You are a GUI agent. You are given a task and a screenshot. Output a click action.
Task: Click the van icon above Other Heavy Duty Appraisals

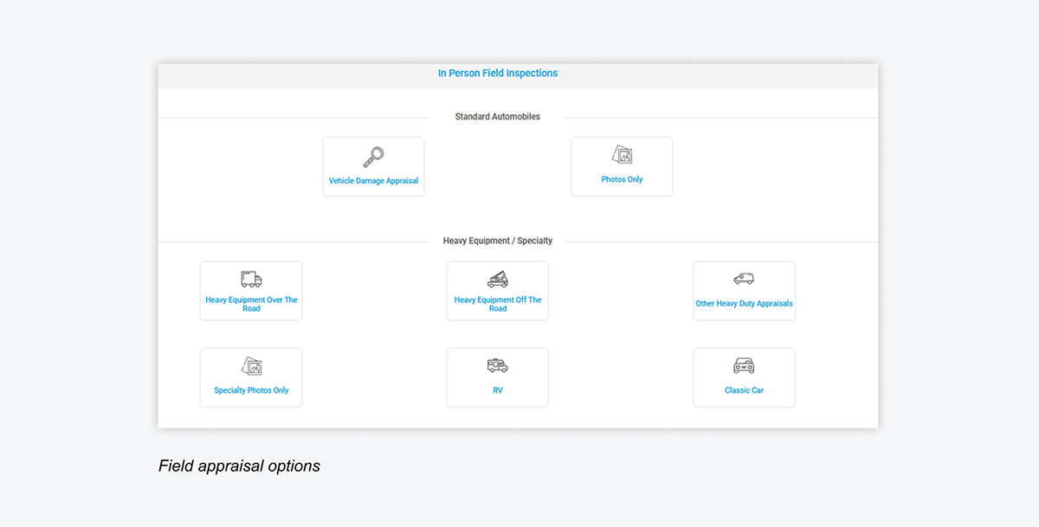pyautogui.click(x=744, y=279)
